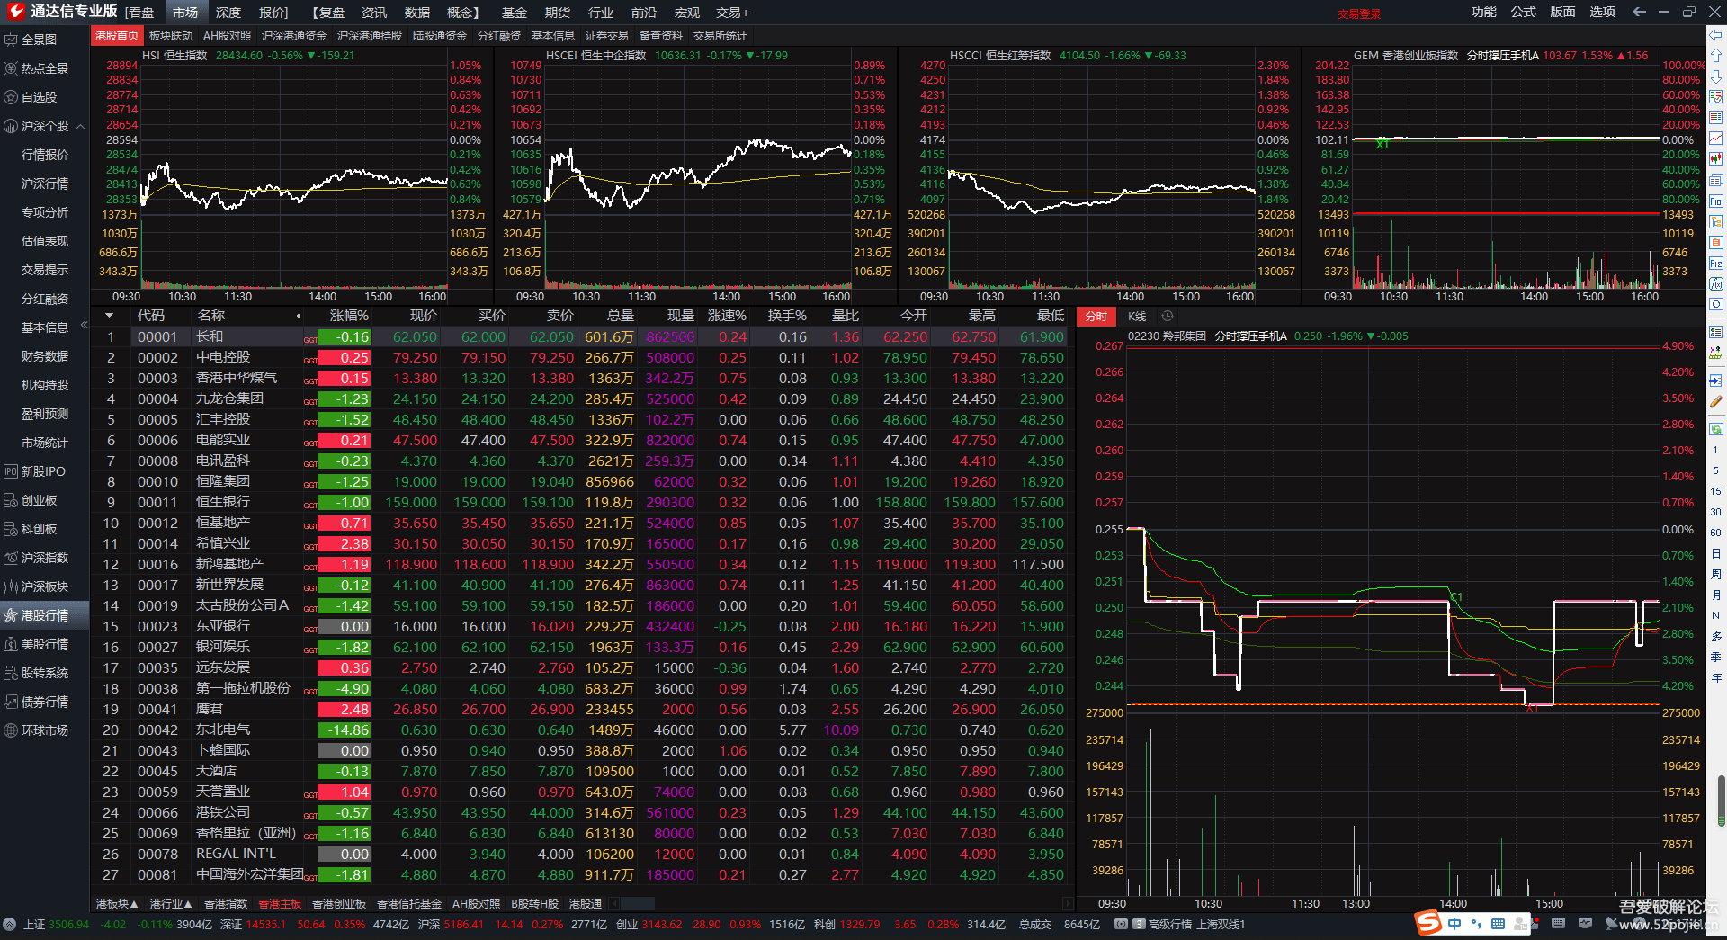Open the 公式 menu button

1524,12
